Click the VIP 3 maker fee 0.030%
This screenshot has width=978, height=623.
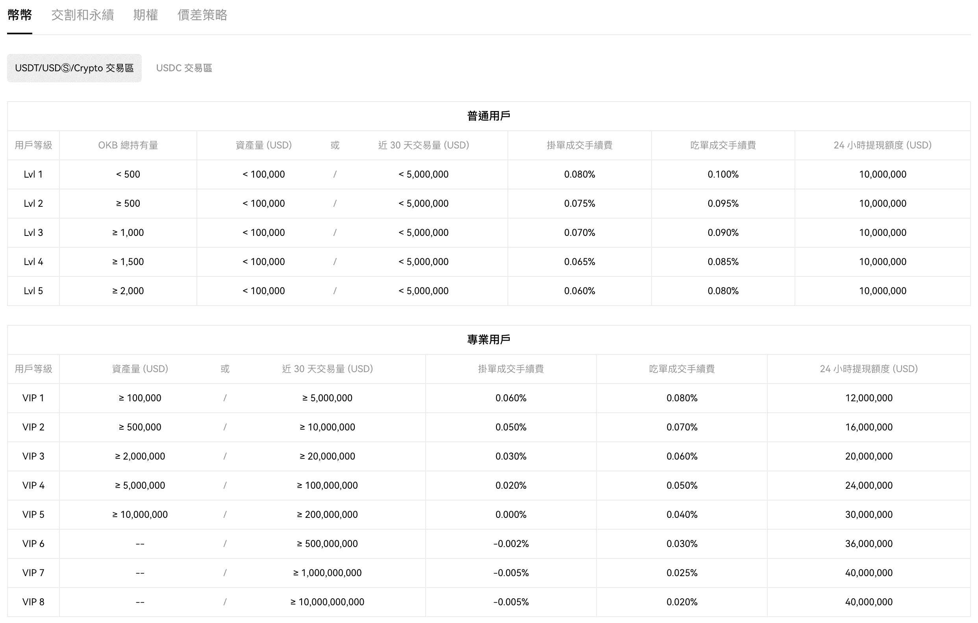pos(511,456)
